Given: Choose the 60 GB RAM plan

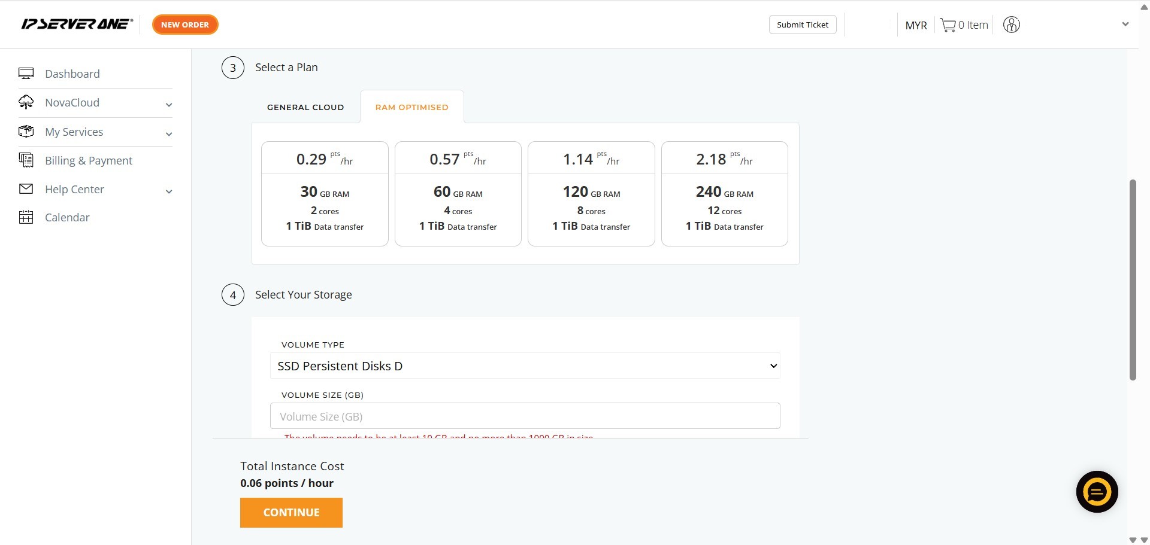Looking at the screenshot, I should [x=458, y=194].
